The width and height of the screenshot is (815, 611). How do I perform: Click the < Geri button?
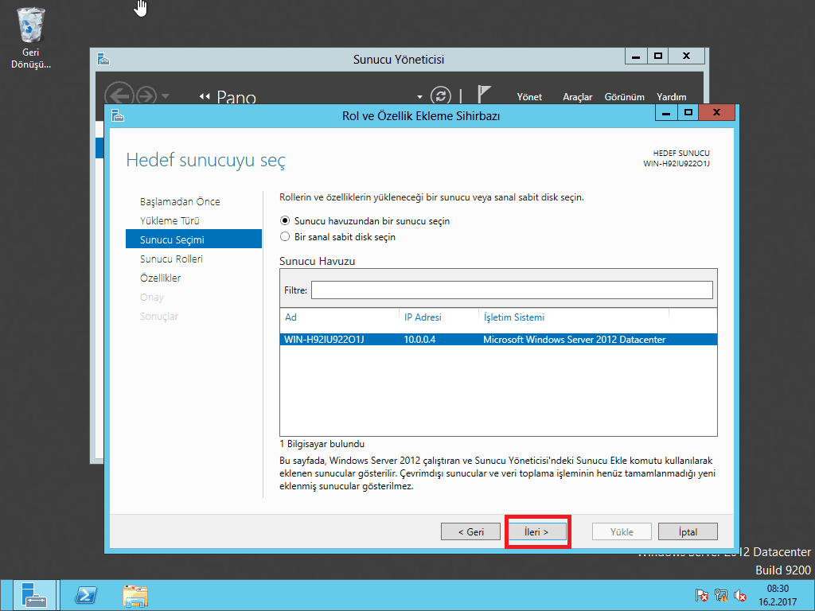471,531
